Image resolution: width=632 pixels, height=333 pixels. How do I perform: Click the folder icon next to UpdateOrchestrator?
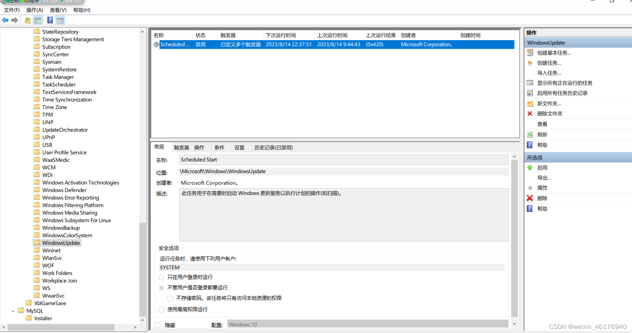pos(37,130)
